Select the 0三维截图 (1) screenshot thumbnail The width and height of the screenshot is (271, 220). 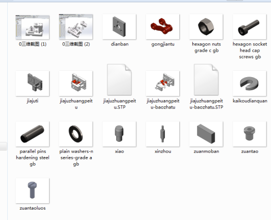(x=32, y=27)
